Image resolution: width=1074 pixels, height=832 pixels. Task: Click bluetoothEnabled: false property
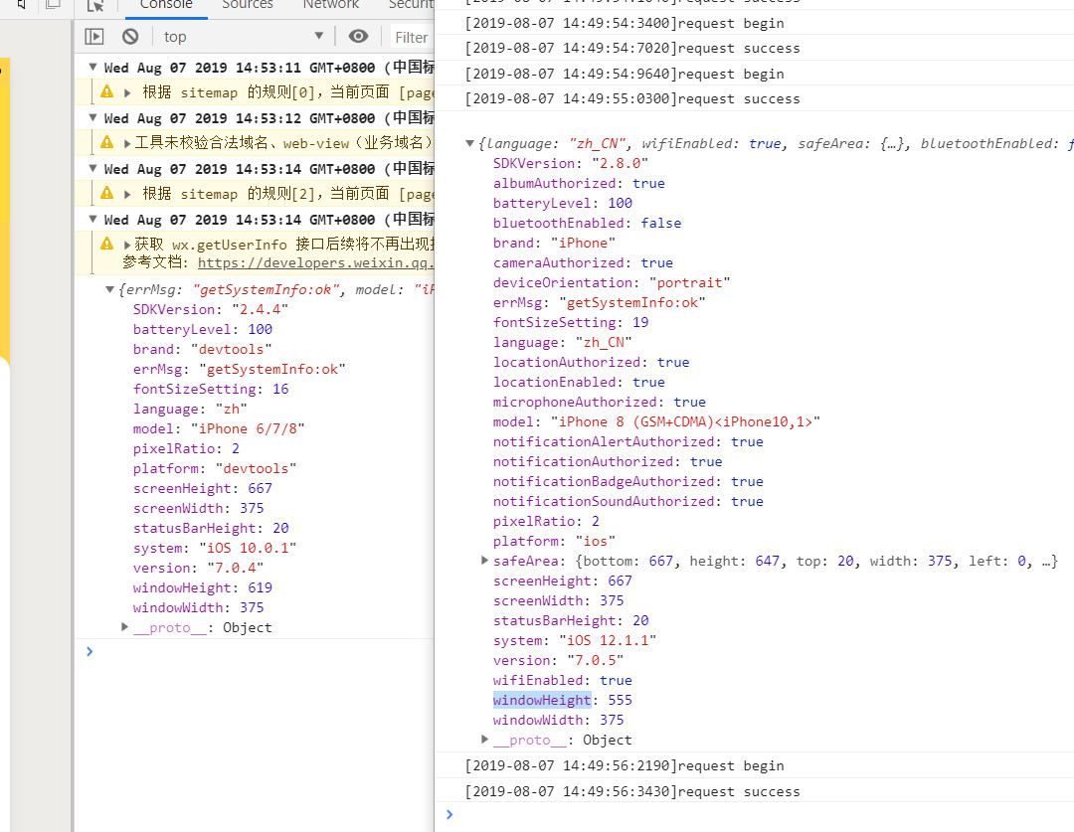[587, 224]
